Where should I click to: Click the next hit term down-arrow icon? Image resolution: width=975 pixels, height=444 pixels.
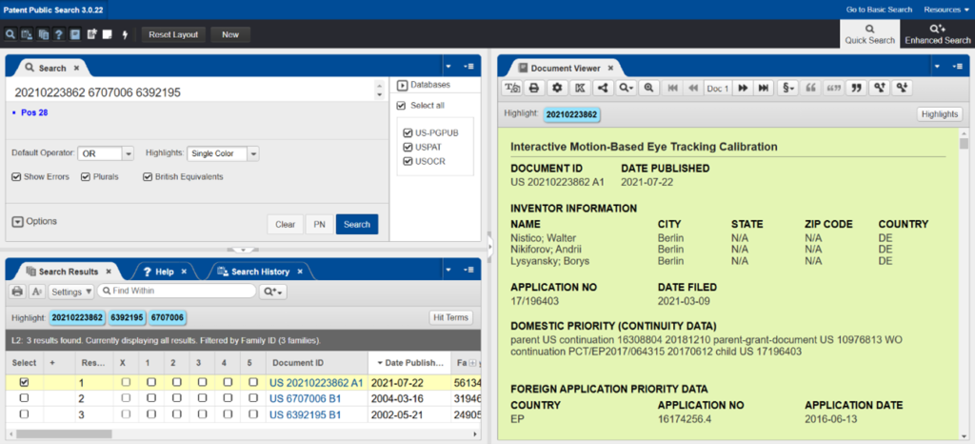point(903,89)
